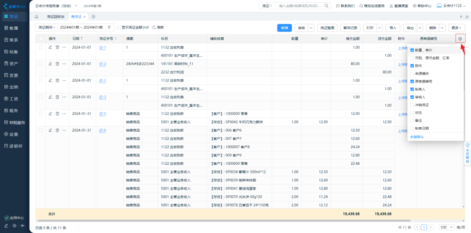Open the 本页帮助 side help widget
471x233 pixels.
[467, 153]
